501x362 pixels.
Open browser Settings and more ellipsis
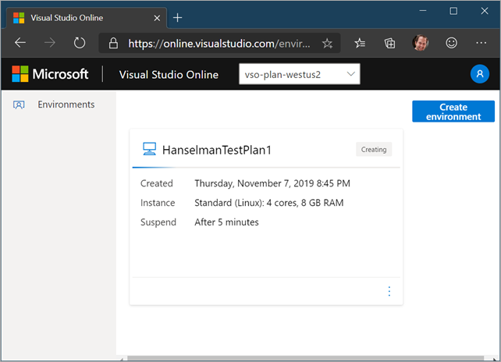(x=481, y=43)
